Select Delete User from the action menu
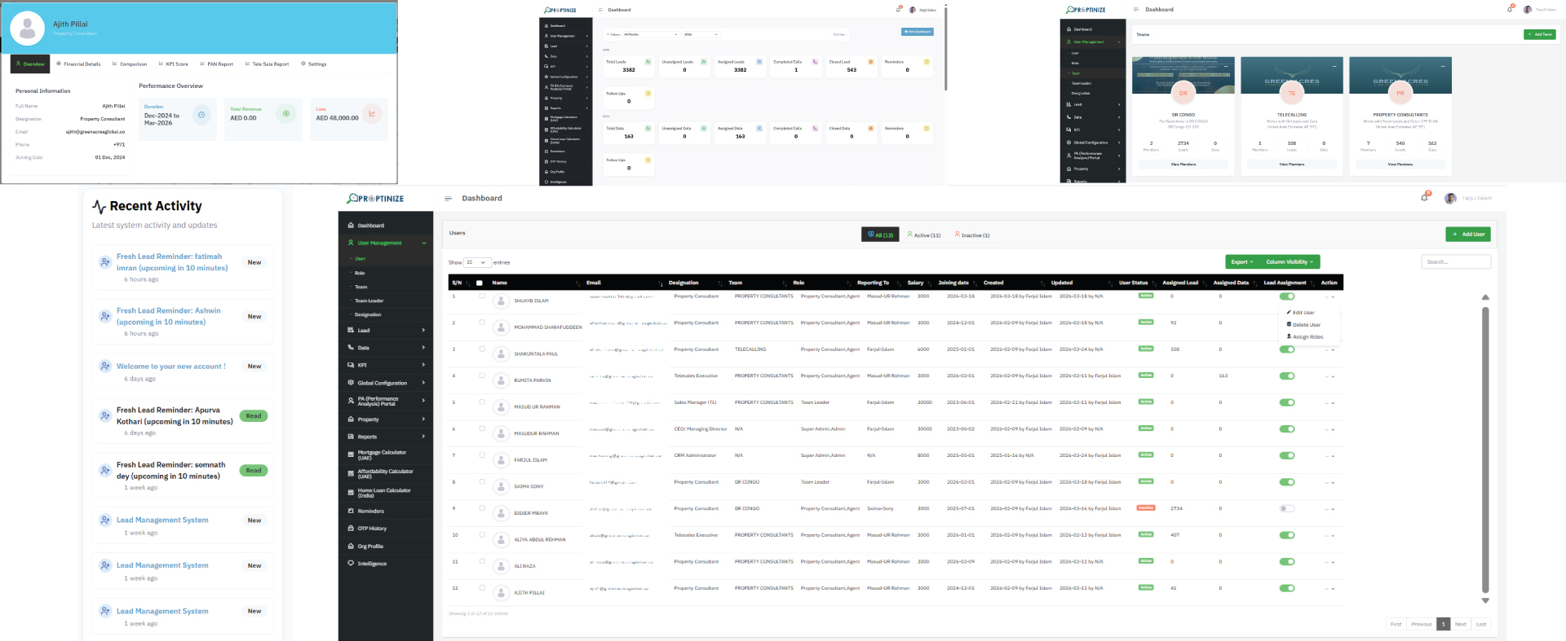 [1306, 325]
